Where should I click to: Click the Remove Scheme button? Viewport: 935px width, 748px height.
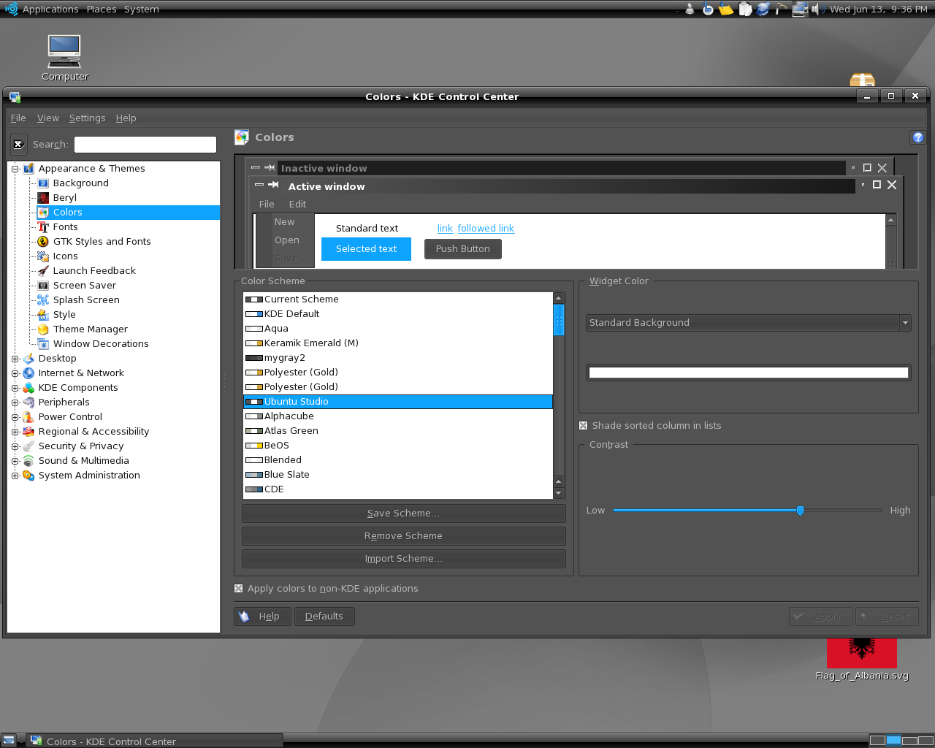point(403,536)
